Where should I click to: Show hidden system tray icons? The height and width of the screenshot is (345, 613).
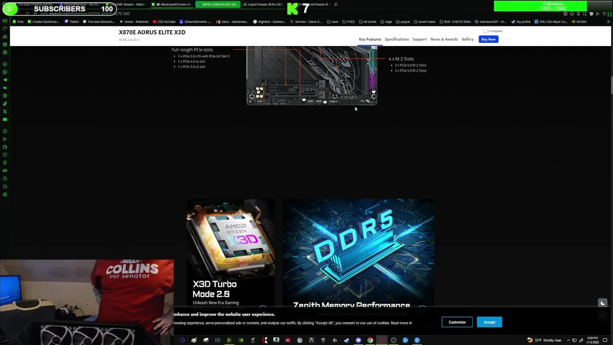[568, 340]
